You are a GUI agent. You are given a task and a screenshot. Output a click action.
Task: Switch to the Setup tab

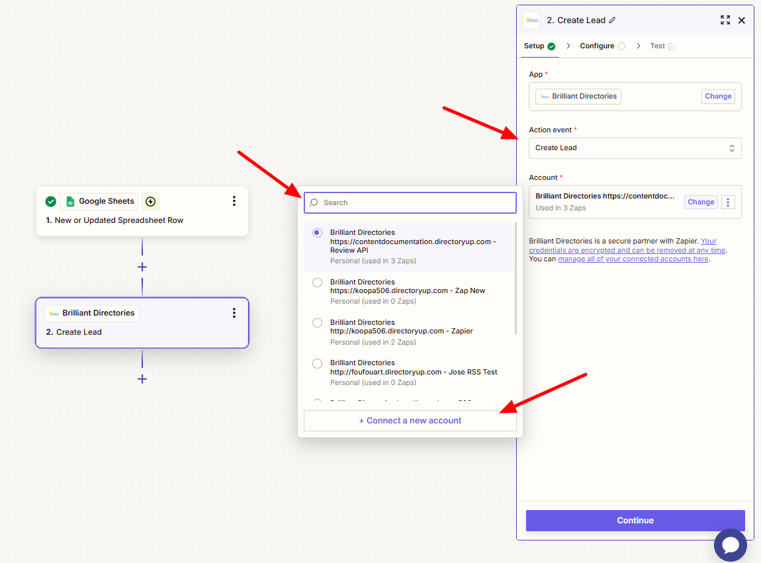(x=539, y=46)
